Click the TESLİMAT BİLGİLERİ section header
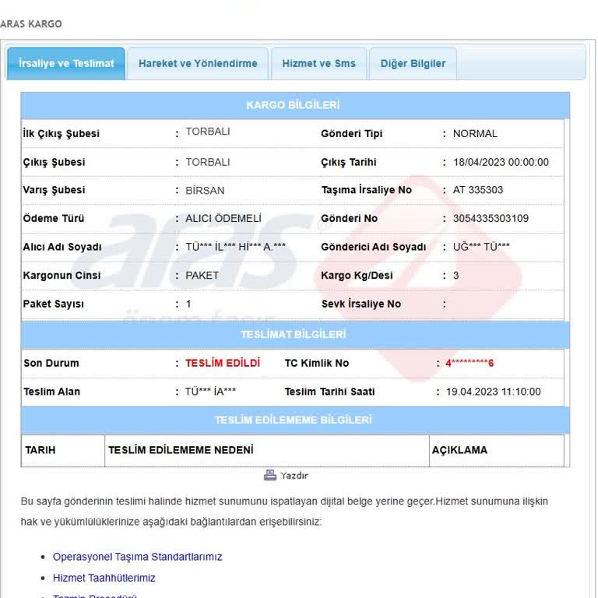 295,335
